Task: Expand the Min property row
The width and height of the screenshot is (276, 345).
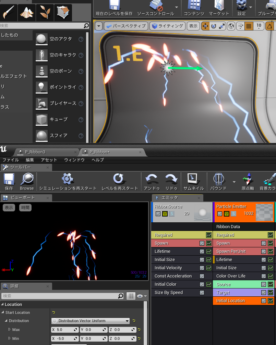Action: coord(10,338)
